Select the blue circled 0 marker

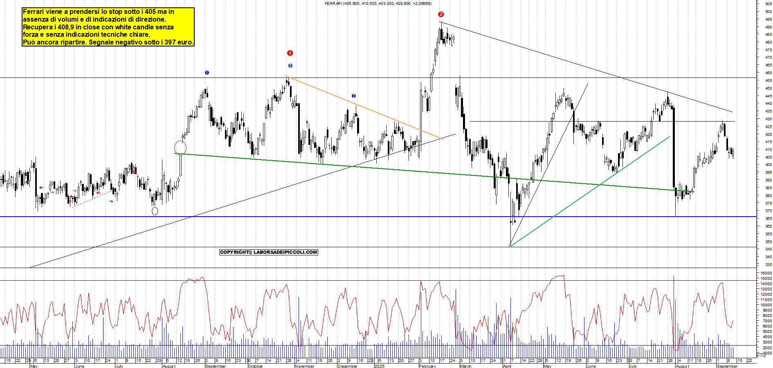[290, 66]
